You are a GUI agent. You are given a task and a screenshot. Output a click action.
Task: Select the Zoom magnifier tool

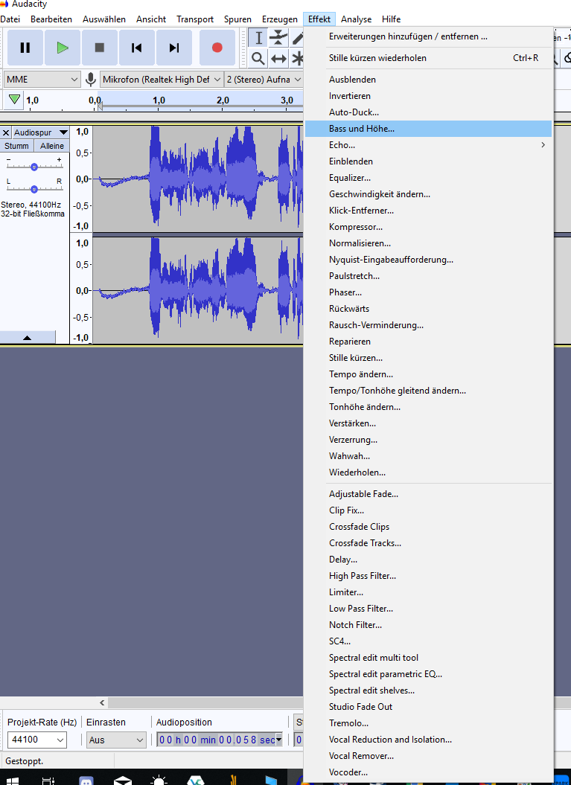pos(258,59)
